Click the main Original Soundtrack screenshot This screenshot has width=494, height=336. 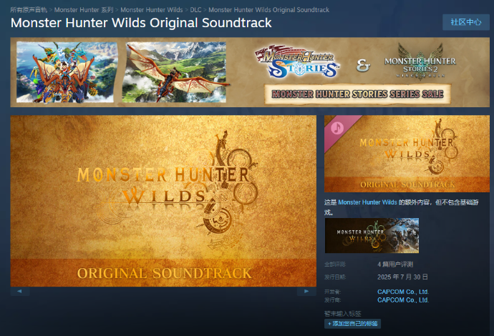point(163,201)
